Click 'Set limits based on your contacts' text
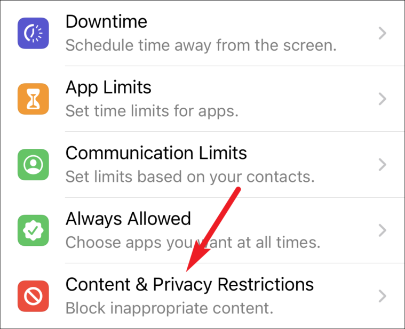Screen dimensions: 405x329 [190, 177]
